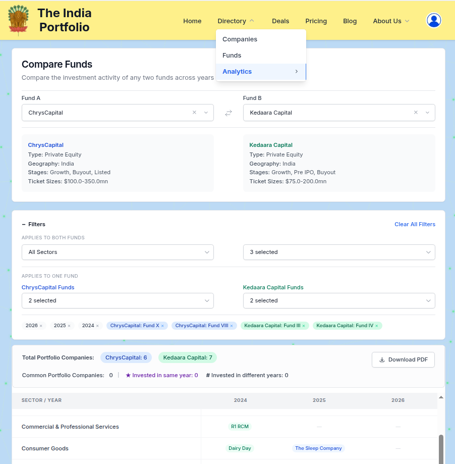Expand the About Us menu

click(391, 21)
